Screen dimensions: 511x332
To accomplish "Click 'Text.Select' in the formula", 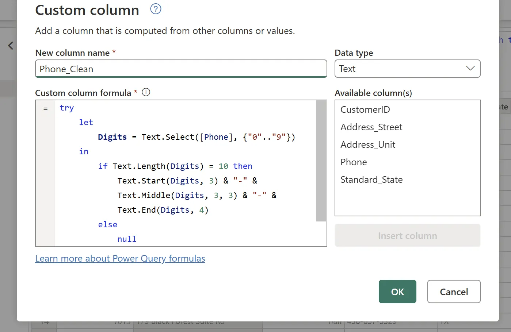I will (x=168, y=137).
